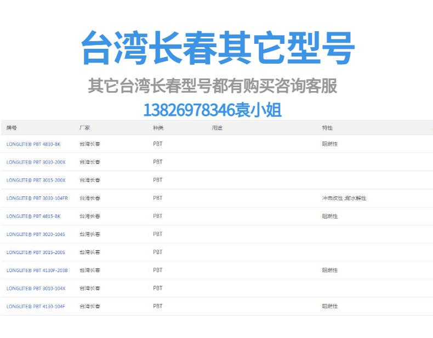
Task: Open the LONGLITE PBT 4815-BK product link
Action: (x=33, y=216)
